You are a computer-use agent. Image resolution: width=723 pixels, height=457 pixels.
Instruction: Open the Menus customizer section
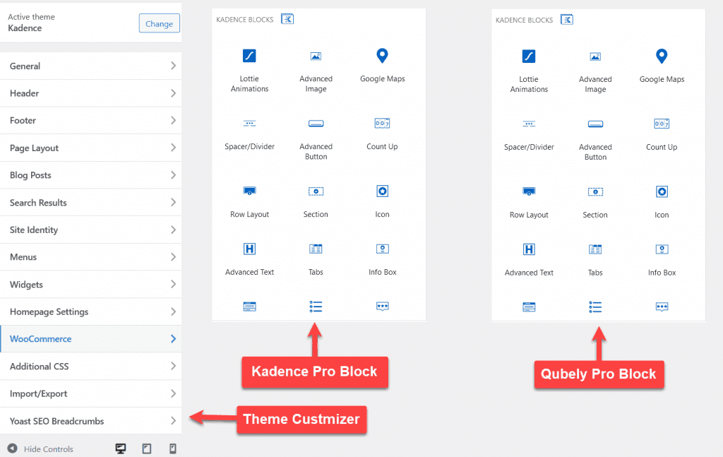(90, 257)
